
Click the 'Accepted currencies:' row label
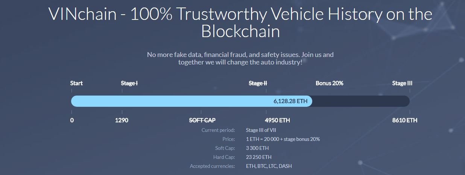(x=212, y=166)
